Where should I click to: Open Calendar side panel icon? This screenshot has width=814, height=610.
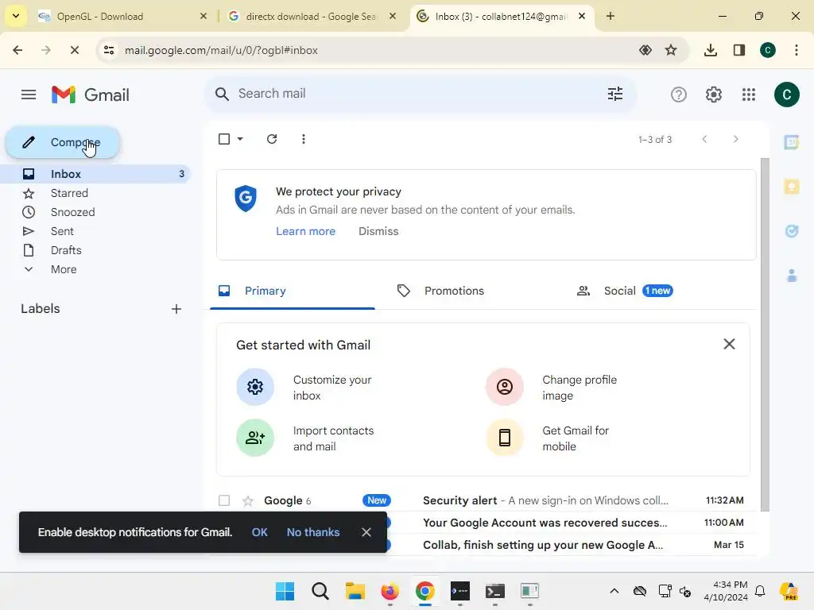(791, 142)
